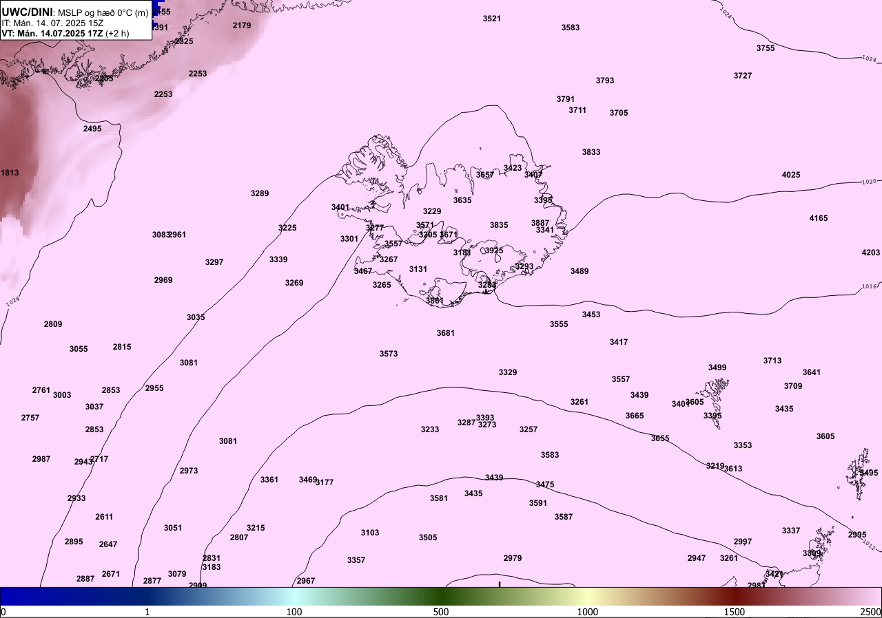Image resolution: width=882 pixels, height=618 pixels.
Task: Click the 3233 height value
Action: coord(430,429)
